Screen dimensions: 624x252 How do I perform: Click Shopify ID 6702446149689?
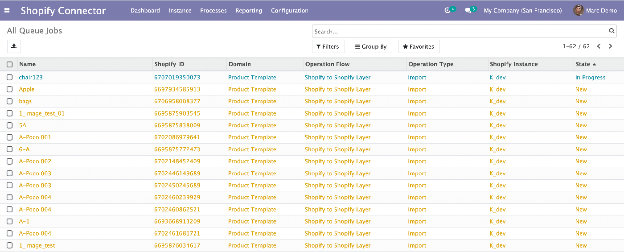tap(177, 174)
